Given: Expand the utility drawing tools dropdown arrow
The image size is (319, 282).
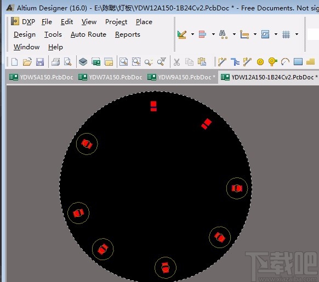Looking at the screenshot, I should [192, 34].
